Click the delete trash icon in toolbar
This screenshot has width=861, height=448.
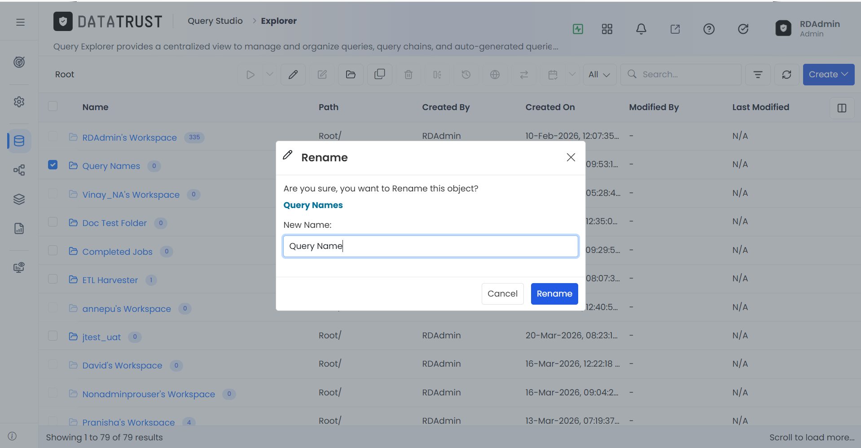409,75
